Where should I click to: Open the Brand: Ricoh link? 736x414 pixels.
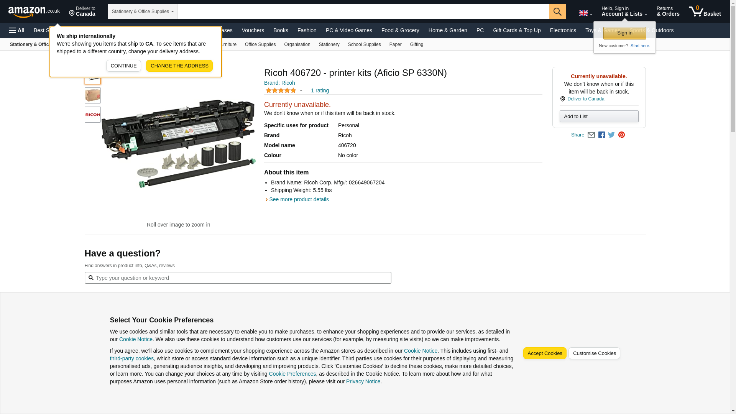point(279,83)
